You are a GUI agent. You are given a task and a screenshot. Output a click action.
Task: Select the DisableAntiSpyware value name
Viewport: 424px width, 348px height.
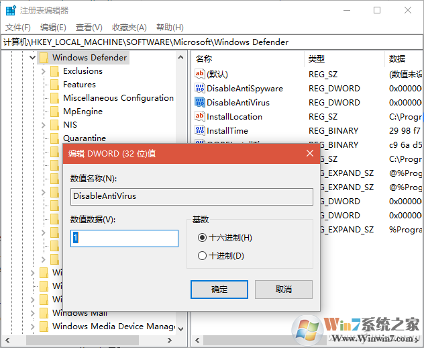(x=245, y=88)
